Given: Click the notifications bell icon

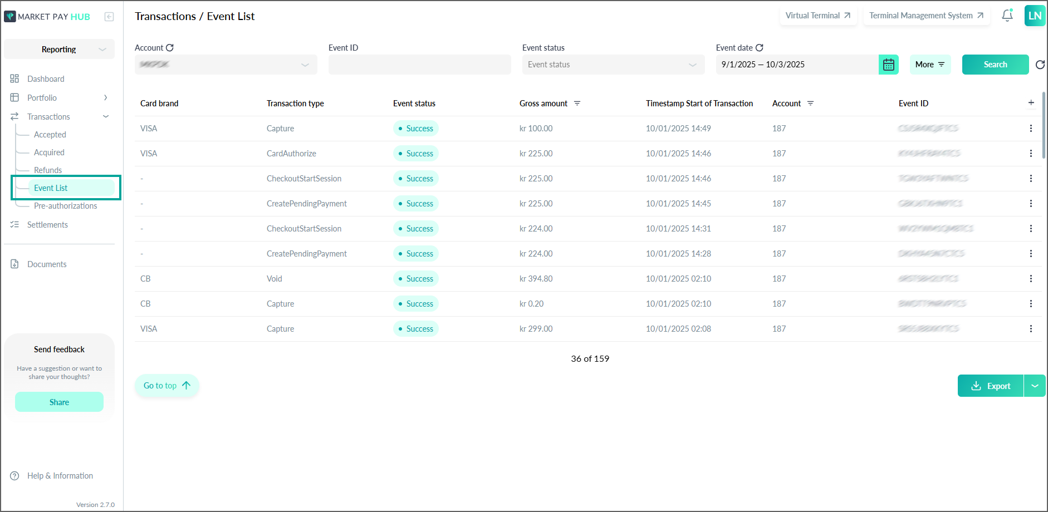Looking at the screenshot, I should (x=1007, y=16).
